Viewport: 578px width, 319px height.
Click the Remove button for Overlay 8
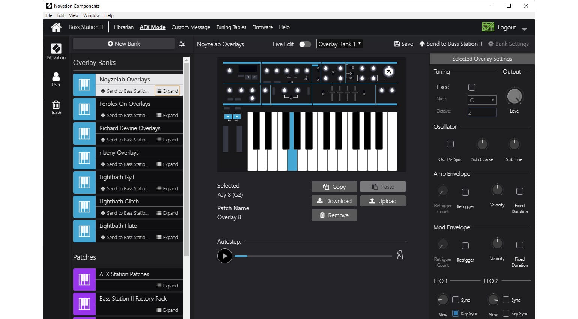(x=334, y=215)
